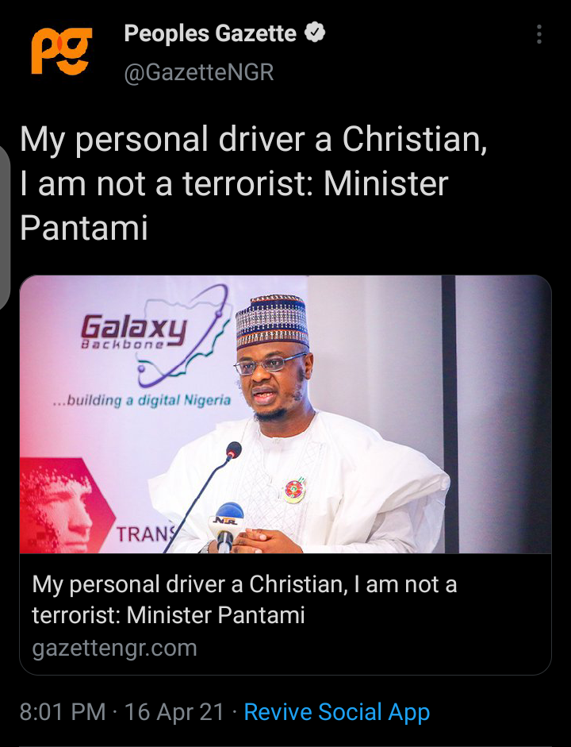Open the card headline below the photo
This screenshot has height=747, width=571.
click(244, 599)
